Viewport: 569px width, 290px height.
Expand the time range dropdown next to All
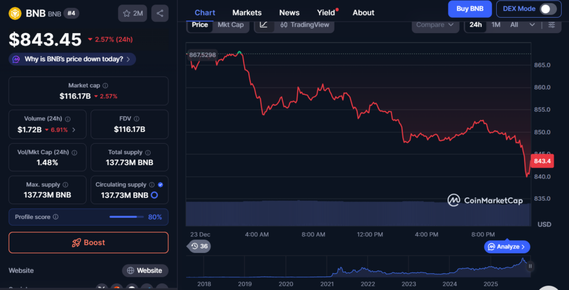pyautogui.click(x=532, y=25)
